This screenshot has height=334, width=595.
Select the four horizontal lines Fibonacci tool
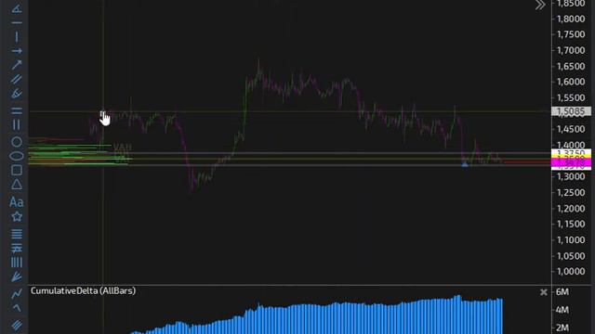click(17, 234)
